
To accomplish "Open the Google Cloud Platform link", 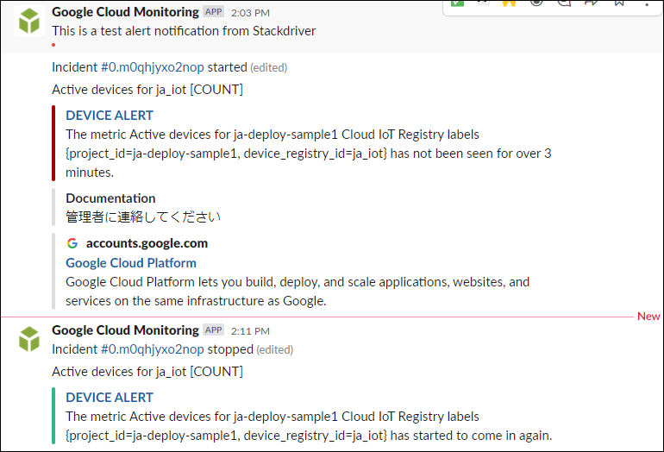I will (131, 263).
